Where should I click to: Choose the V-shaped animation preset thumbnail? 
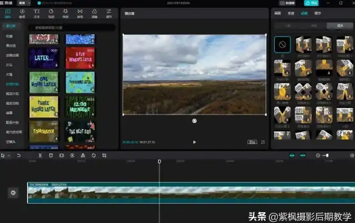(283, 115)
